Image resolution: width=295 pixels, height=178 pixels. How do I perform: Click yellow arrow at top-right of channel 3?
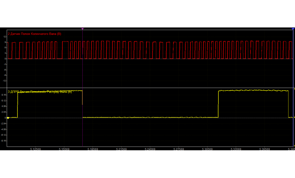(294, 89)
